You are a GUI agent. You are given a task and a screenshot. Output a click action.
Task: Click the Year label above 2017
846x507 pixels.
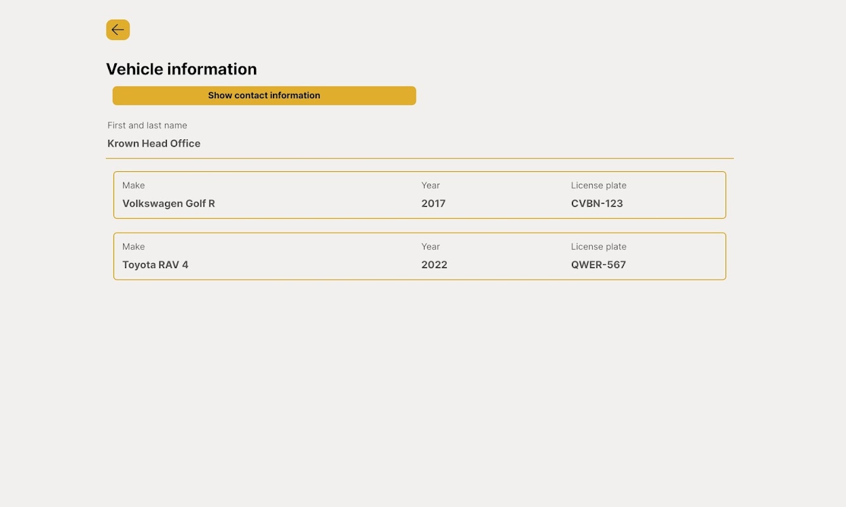pyautogui.click(x=430, y=186)
